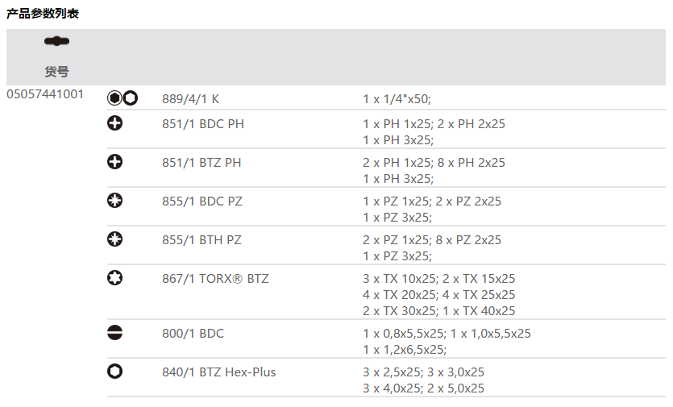Select the 867/1 TORX® BTZ entry

point(215,279)
